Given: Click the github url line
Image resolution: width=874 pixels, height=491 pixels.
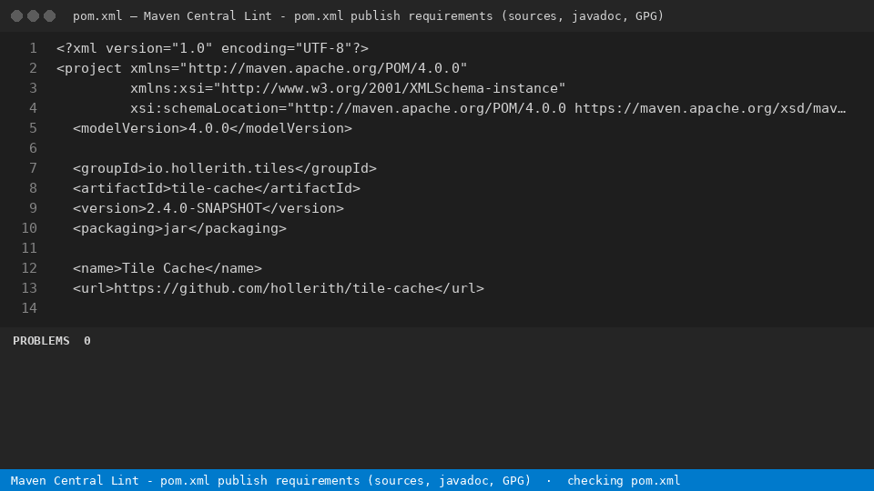Looking at the screenshot, I should (279, 289).
